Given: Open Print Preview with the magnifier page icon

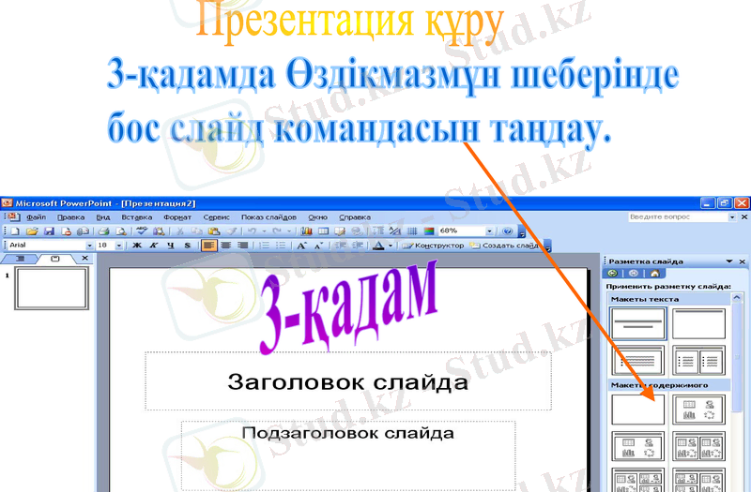Looking at the screenshot, I should [121, 231].
